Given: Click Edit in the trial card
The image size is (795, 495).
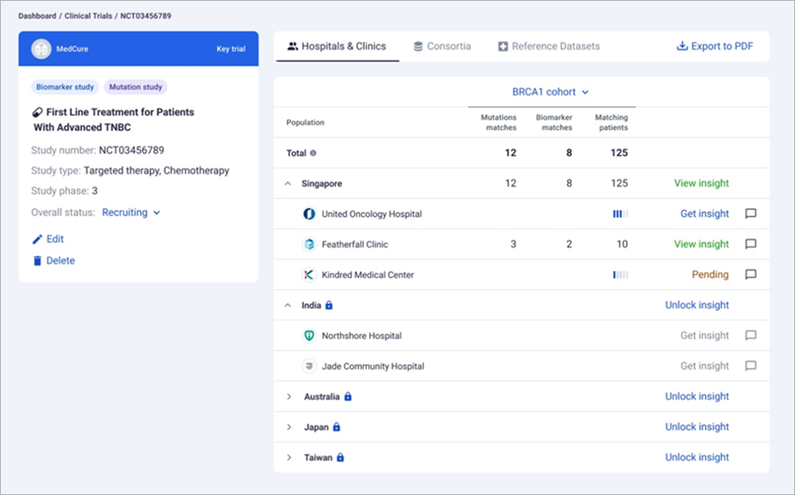Looking at the screenshot, I should click(48, 240).
